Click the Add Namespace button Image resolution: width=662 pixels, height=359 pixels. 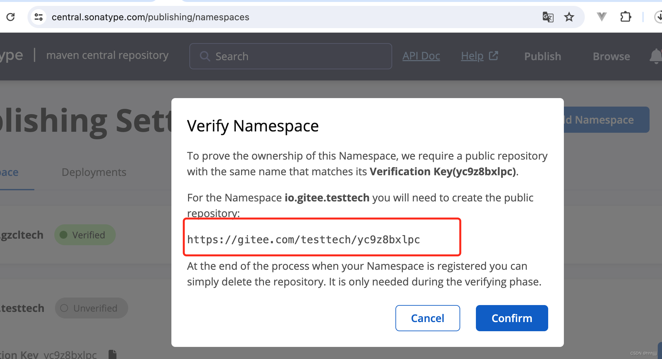click(606, 120)
